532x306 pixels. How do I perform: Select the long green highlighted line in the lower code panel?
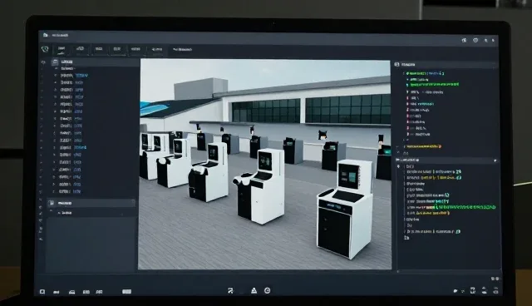click(465, 206)
